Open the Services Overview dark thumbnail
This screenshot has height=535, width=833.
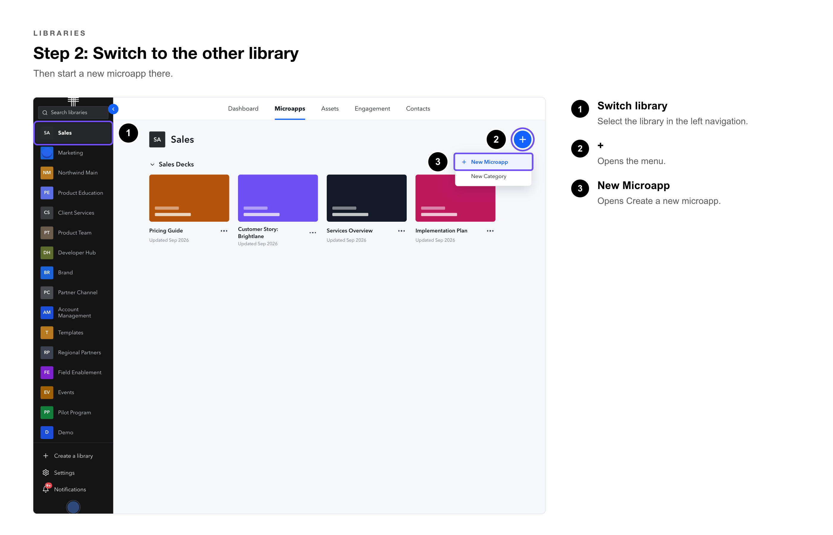point(367,198)
